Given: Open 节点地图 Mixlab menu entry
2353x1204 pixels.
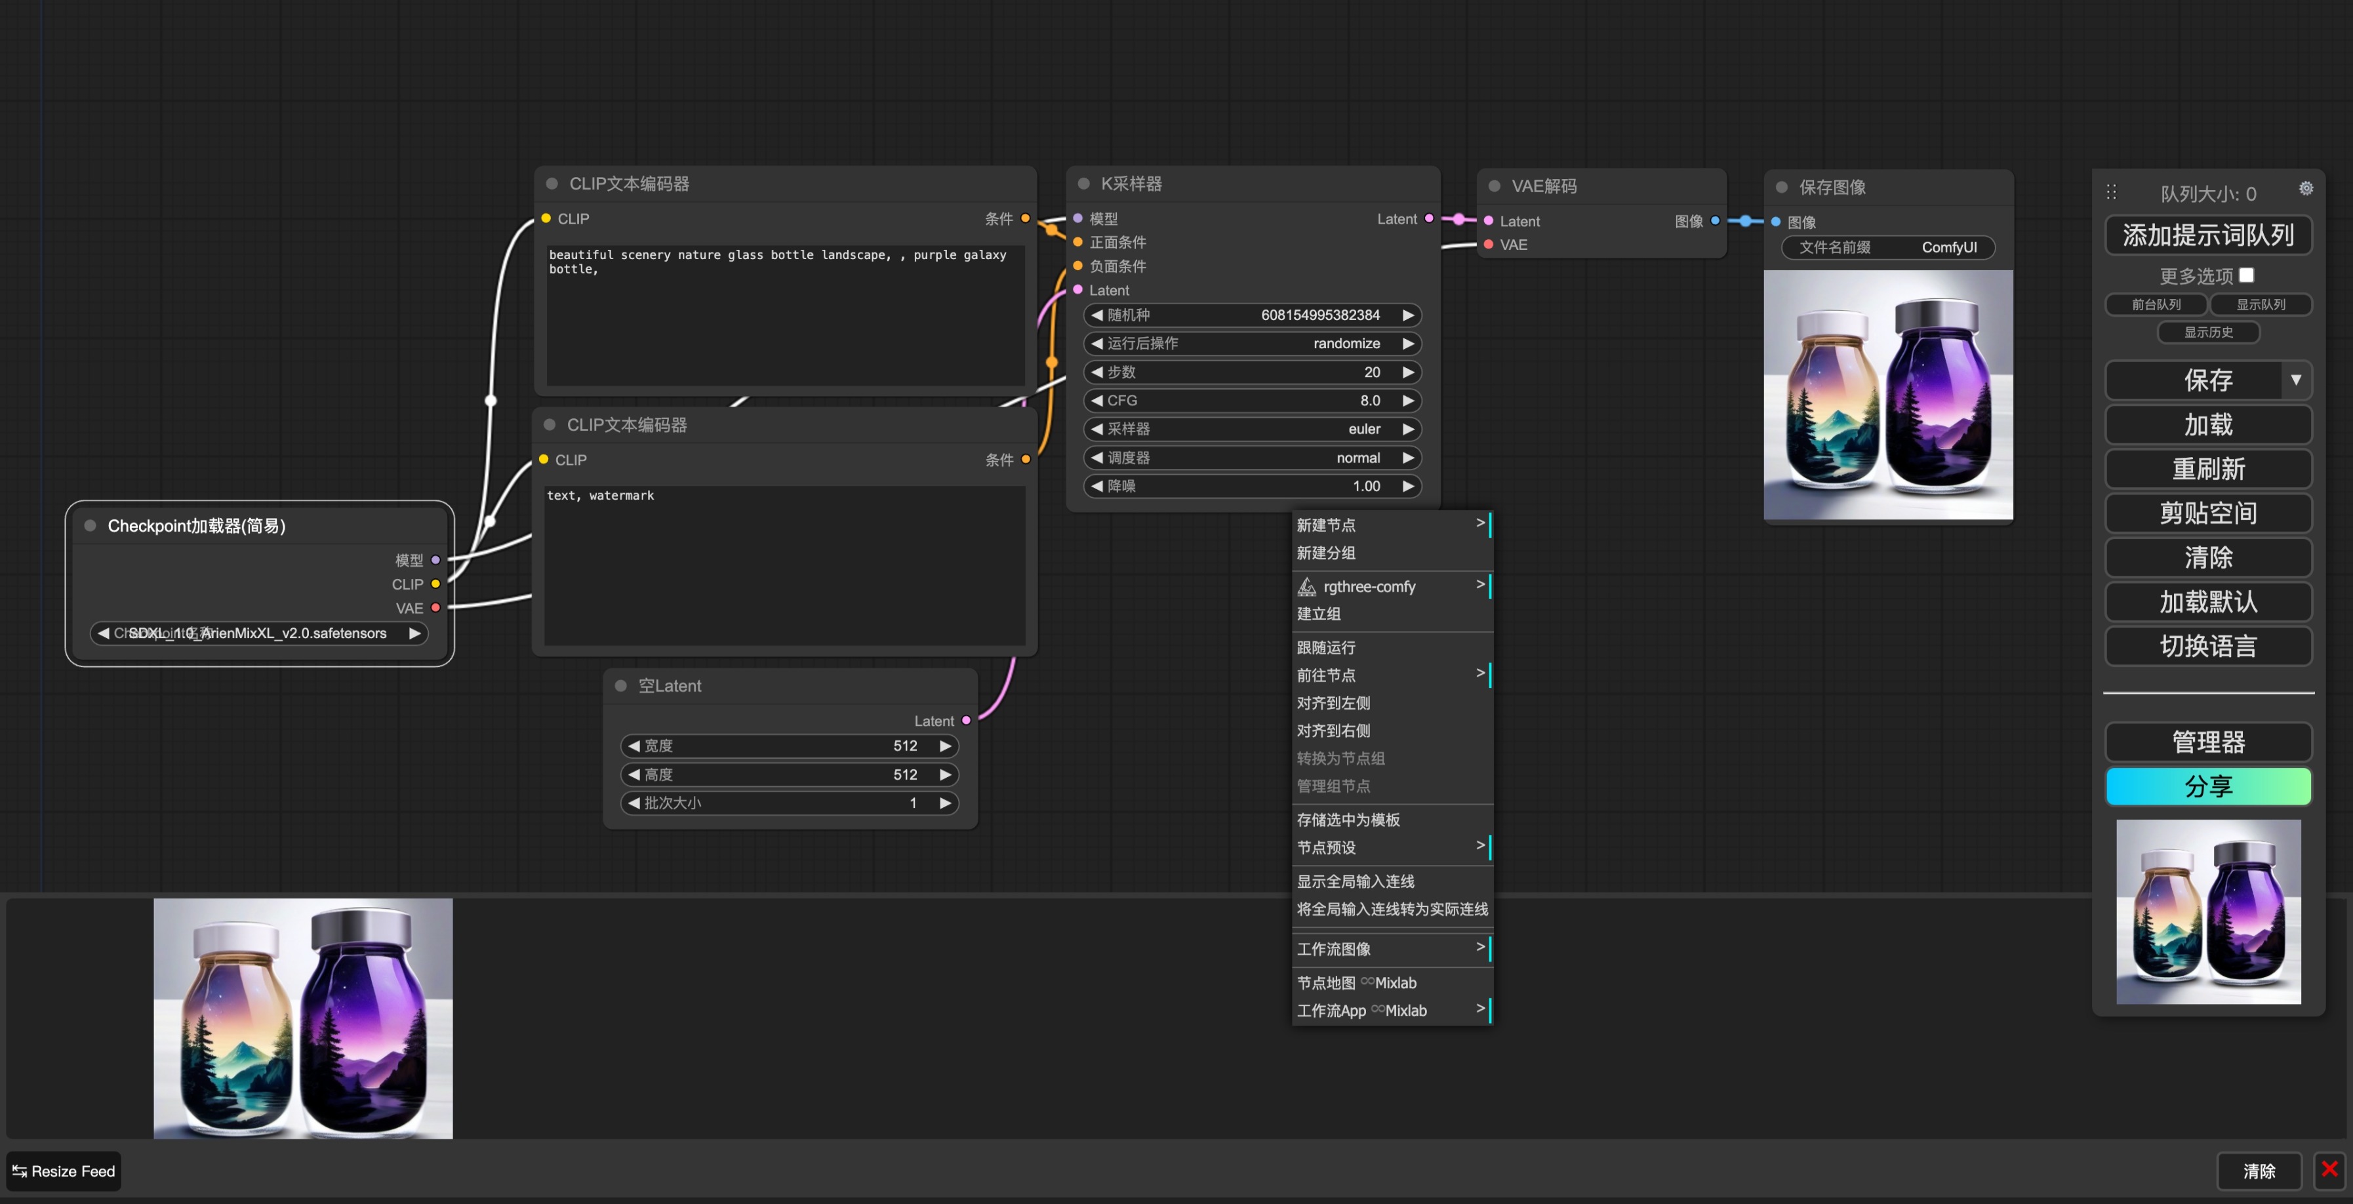Looking at the screenshot, I should 1392,983.
